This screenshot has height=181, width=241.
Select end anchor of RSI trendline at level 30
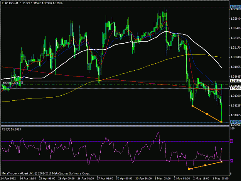221,162
